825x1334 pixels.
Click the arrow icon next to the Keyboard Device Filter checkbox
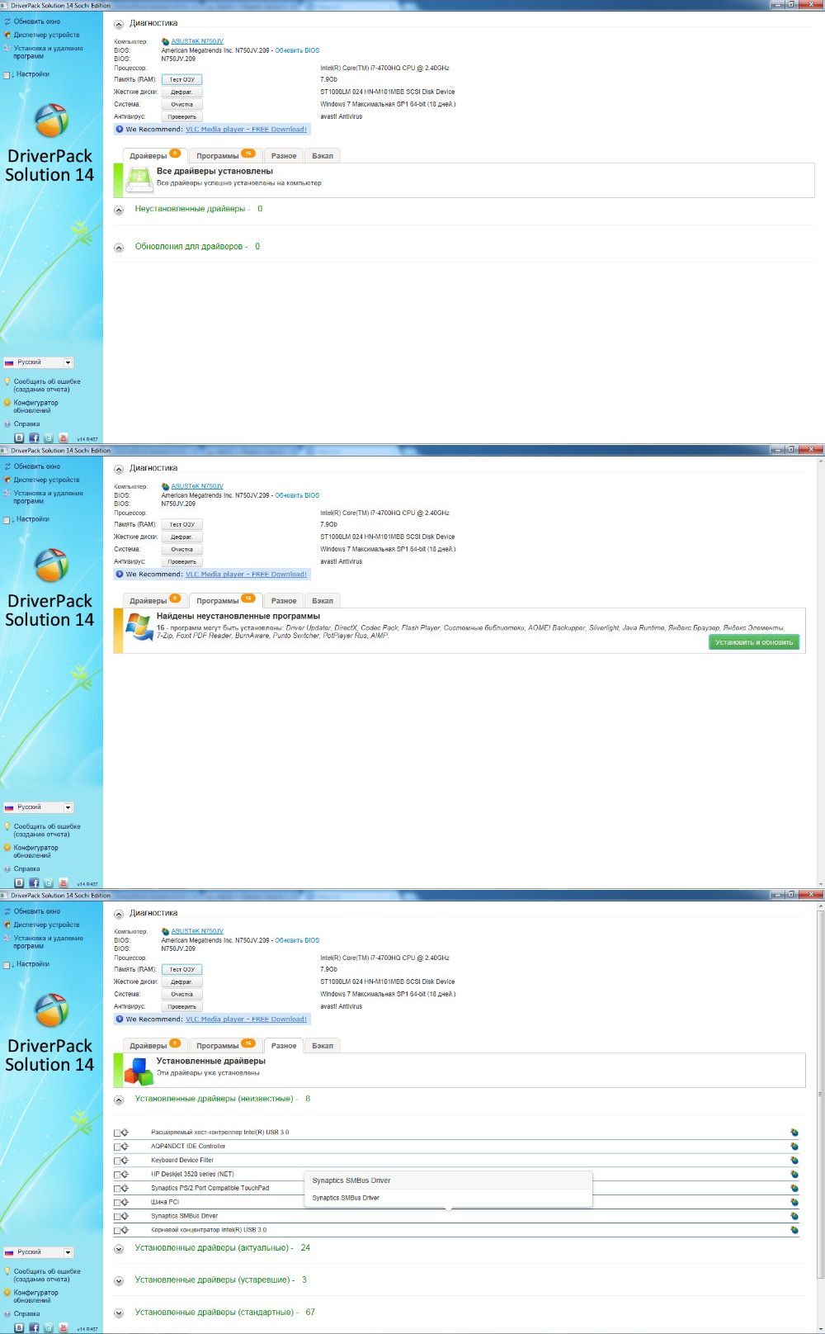coord(125,1161)
